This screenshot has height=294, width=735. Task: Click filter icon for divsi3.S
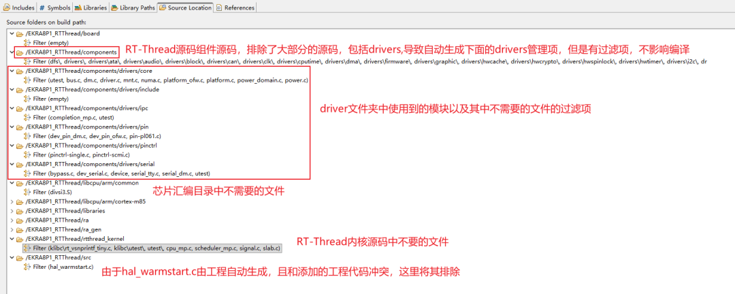27,192
